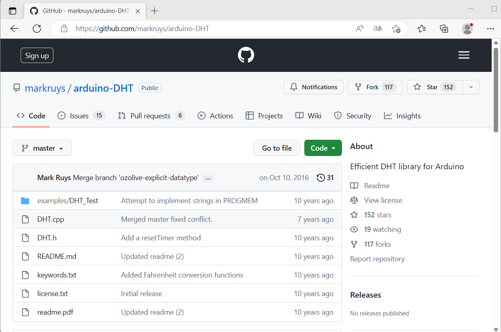The width and height of the screenshot is (501, 332).
Task: Open the keywords.txt file link
Action: tap(57, 275)
